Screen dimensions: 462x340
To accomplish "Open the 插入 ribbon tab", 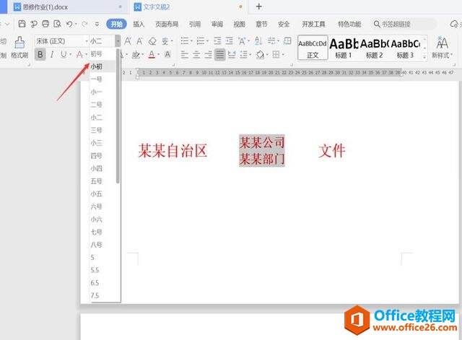I will coord(139,24).
